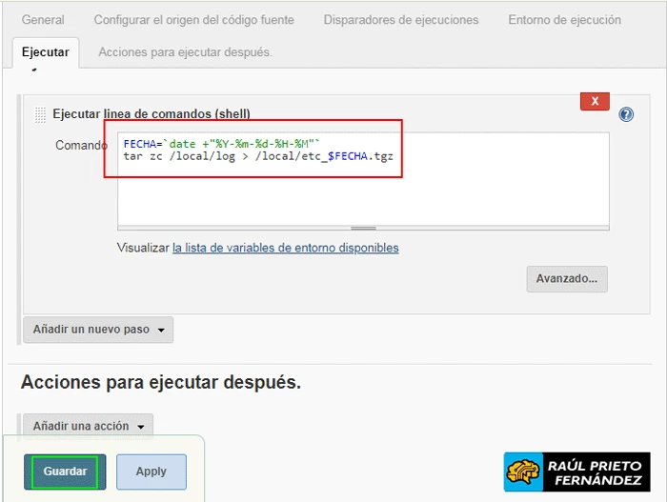Click the Comando field label
The height and width of the screenshot is (502, 667).
tap(81, 145)
